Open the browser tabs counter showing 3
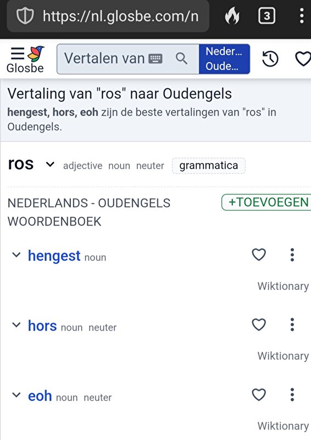This screenshot has height=440, width=311. point(266,16)
